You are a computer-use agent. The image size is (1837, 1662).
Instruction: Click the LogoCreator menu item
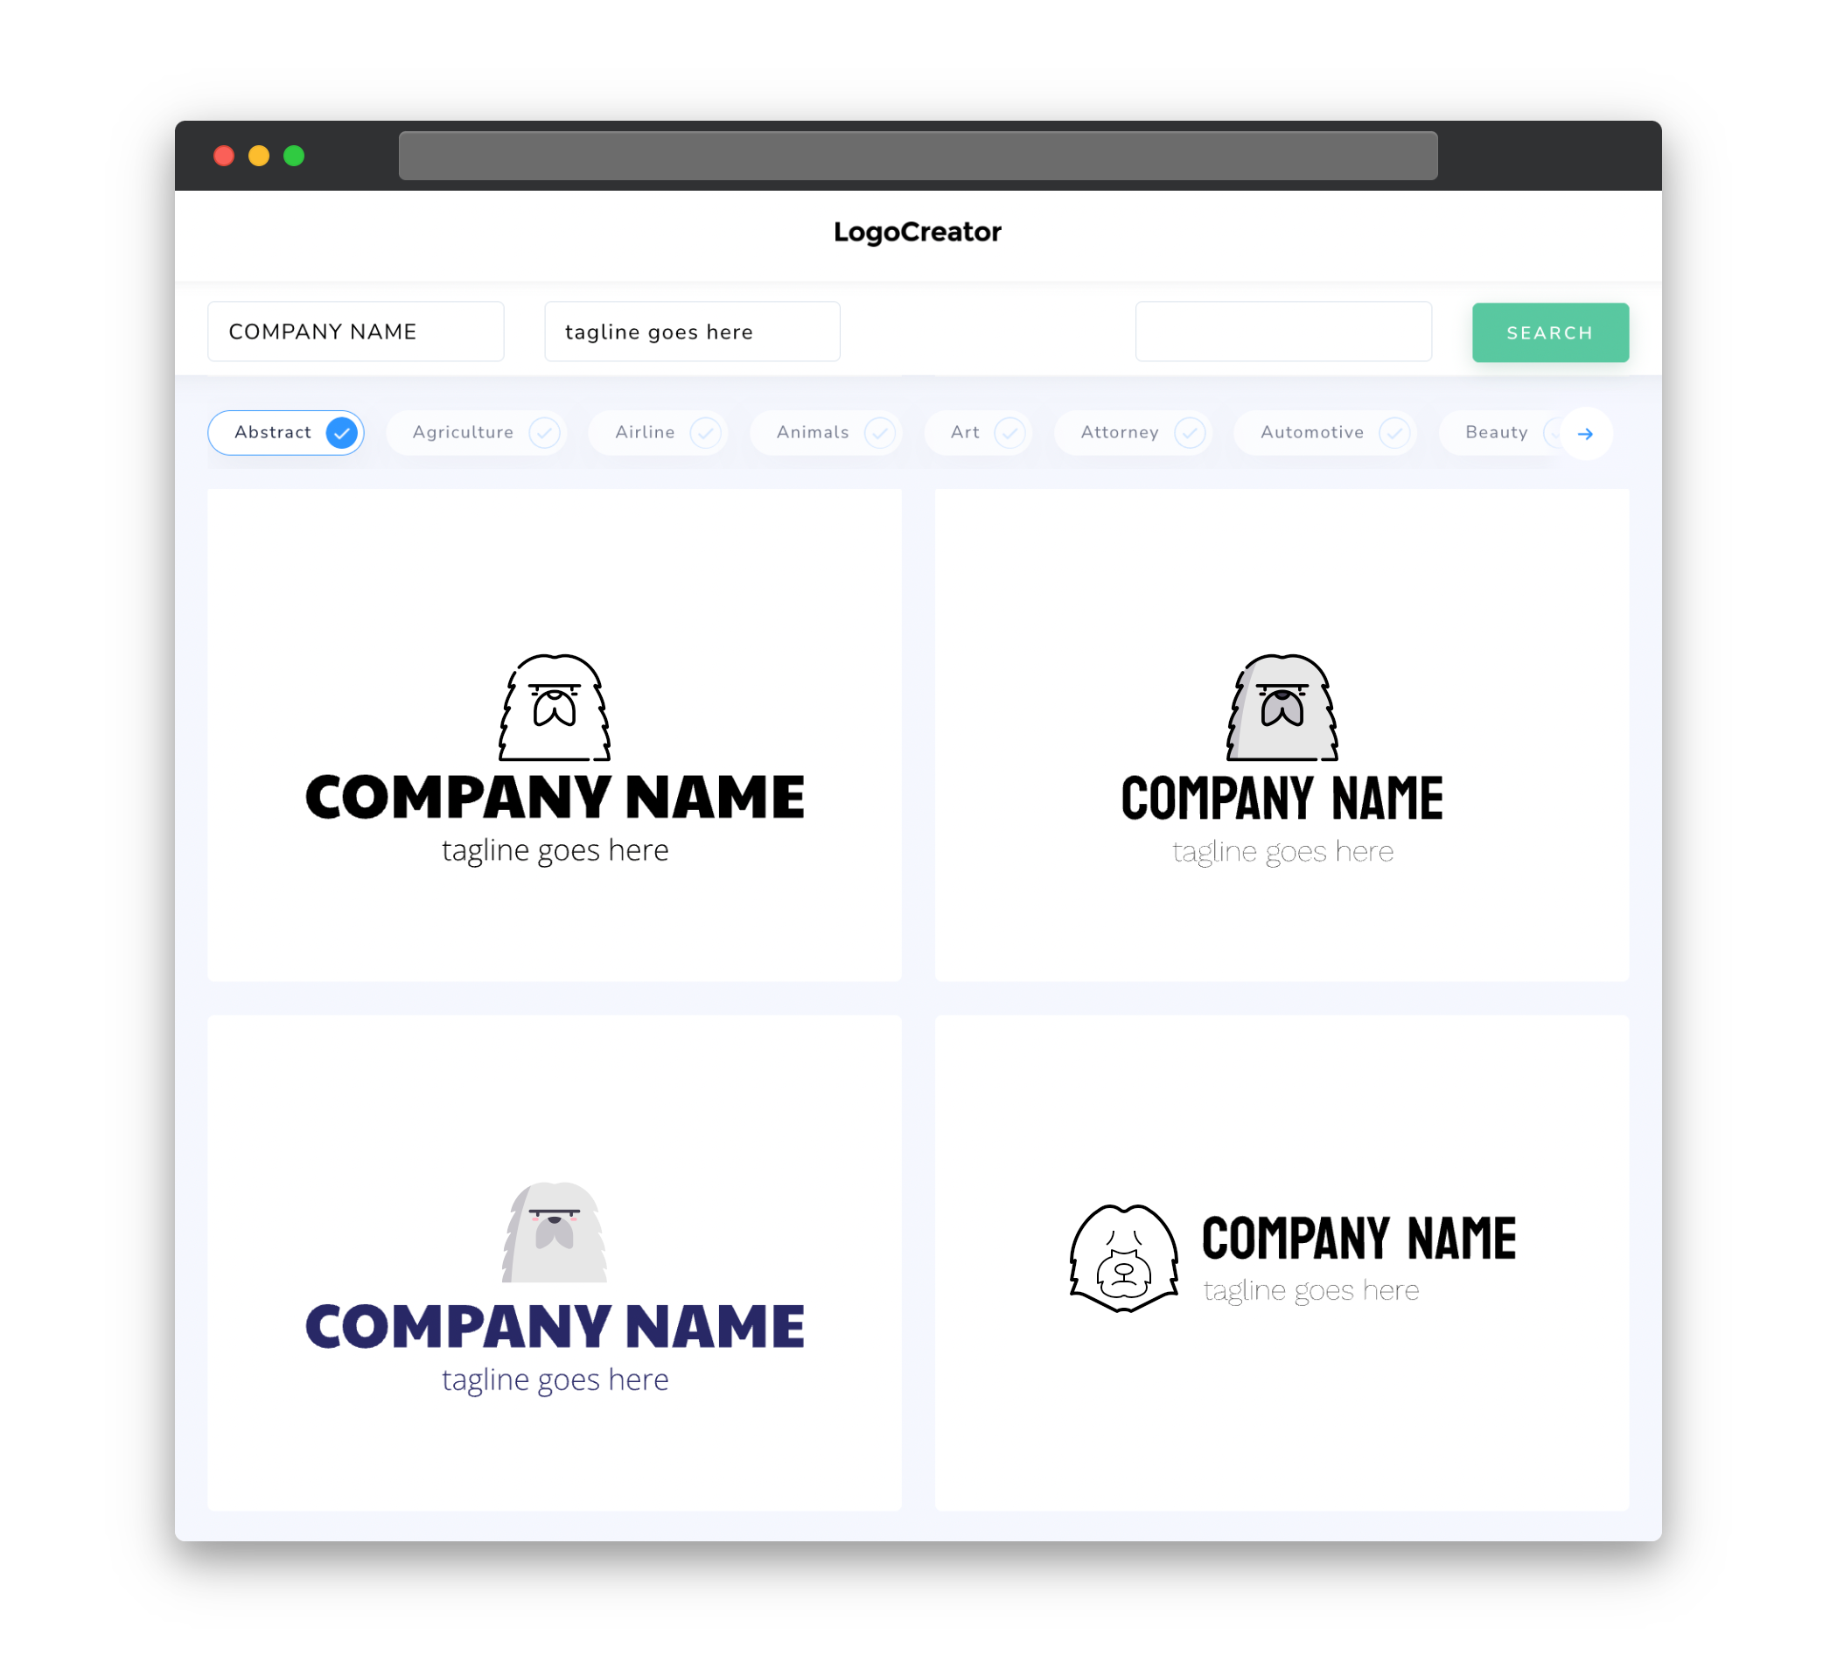point(917,232)
